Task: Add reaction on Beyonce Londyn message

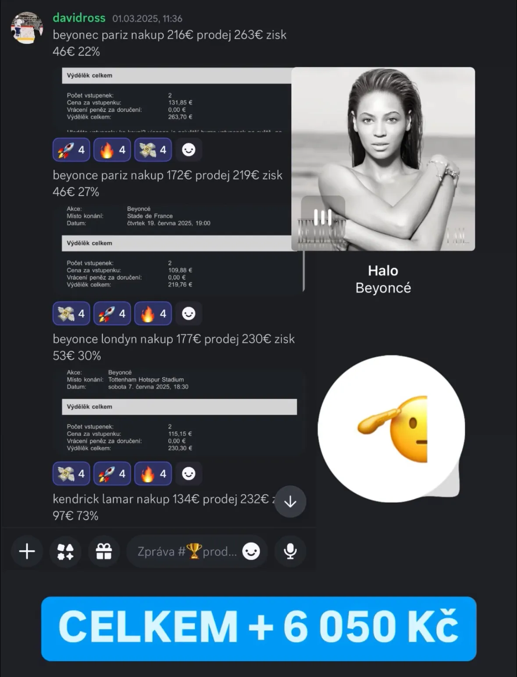Action: (189, 474)
